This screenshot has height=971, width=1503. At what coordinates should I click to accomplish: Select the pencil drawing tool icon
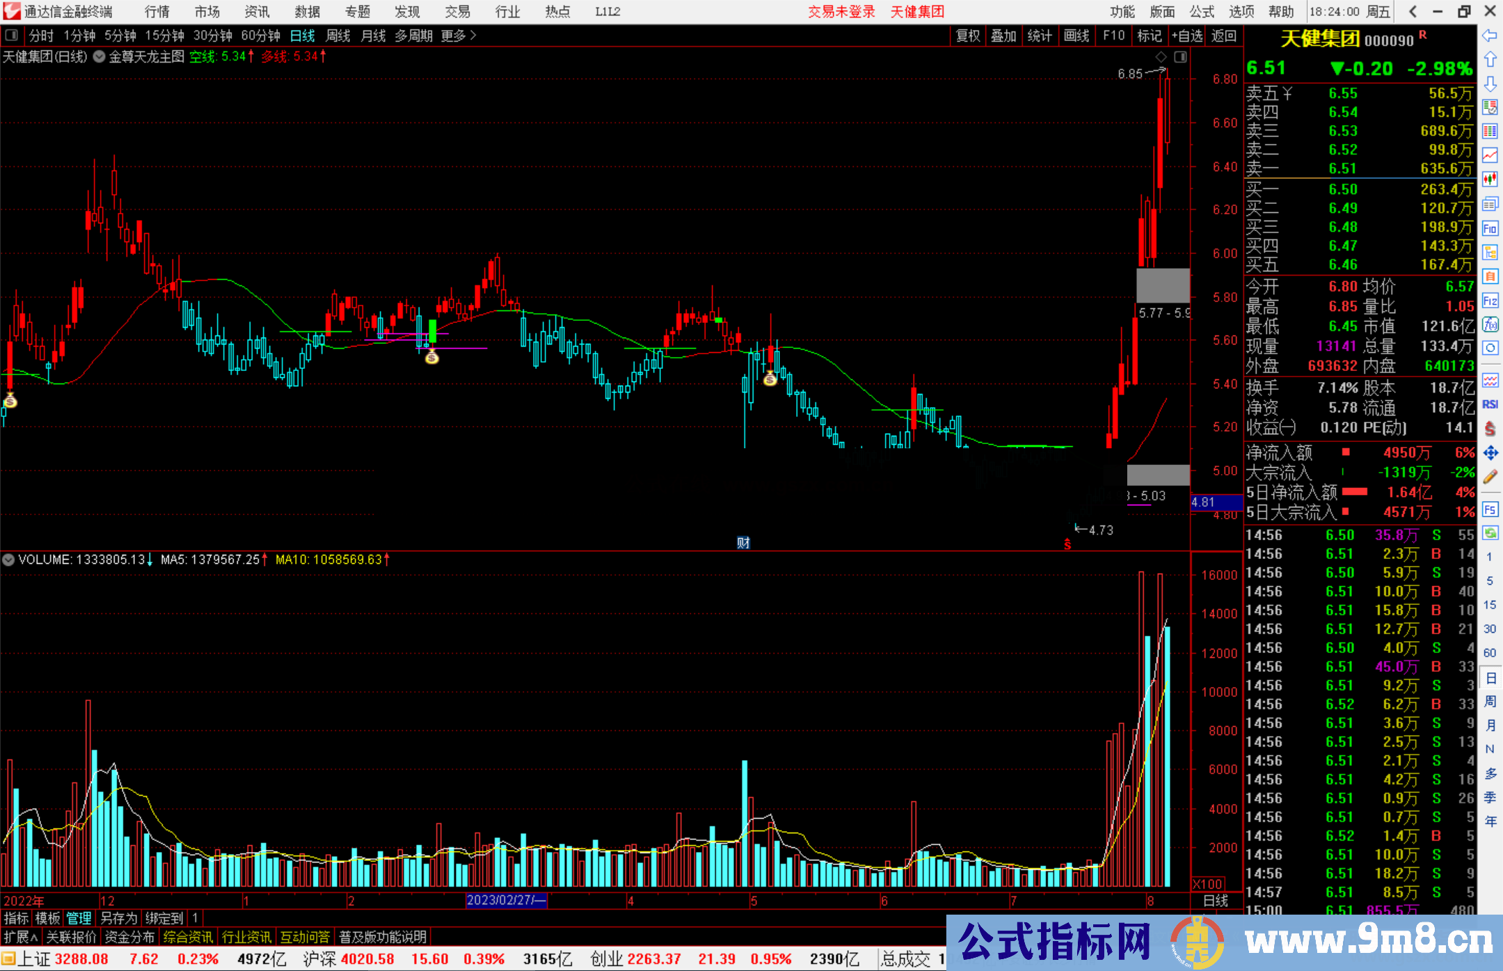click(1490, 477)
